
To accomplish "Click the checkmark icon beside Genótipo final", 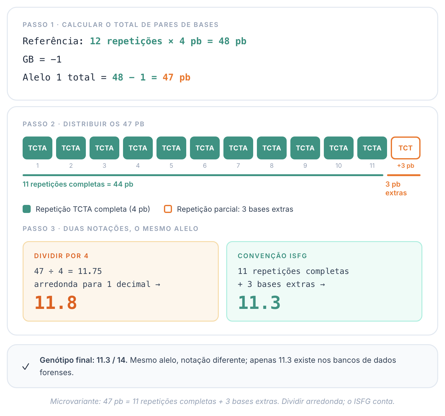I will [x=26, y=366].
